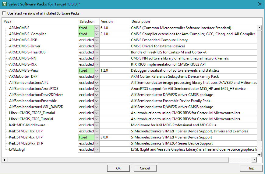Screen dimensions: 265x174
Task: Click the horizontal scrollbar right arrow
Action: [x=255, y=160]
